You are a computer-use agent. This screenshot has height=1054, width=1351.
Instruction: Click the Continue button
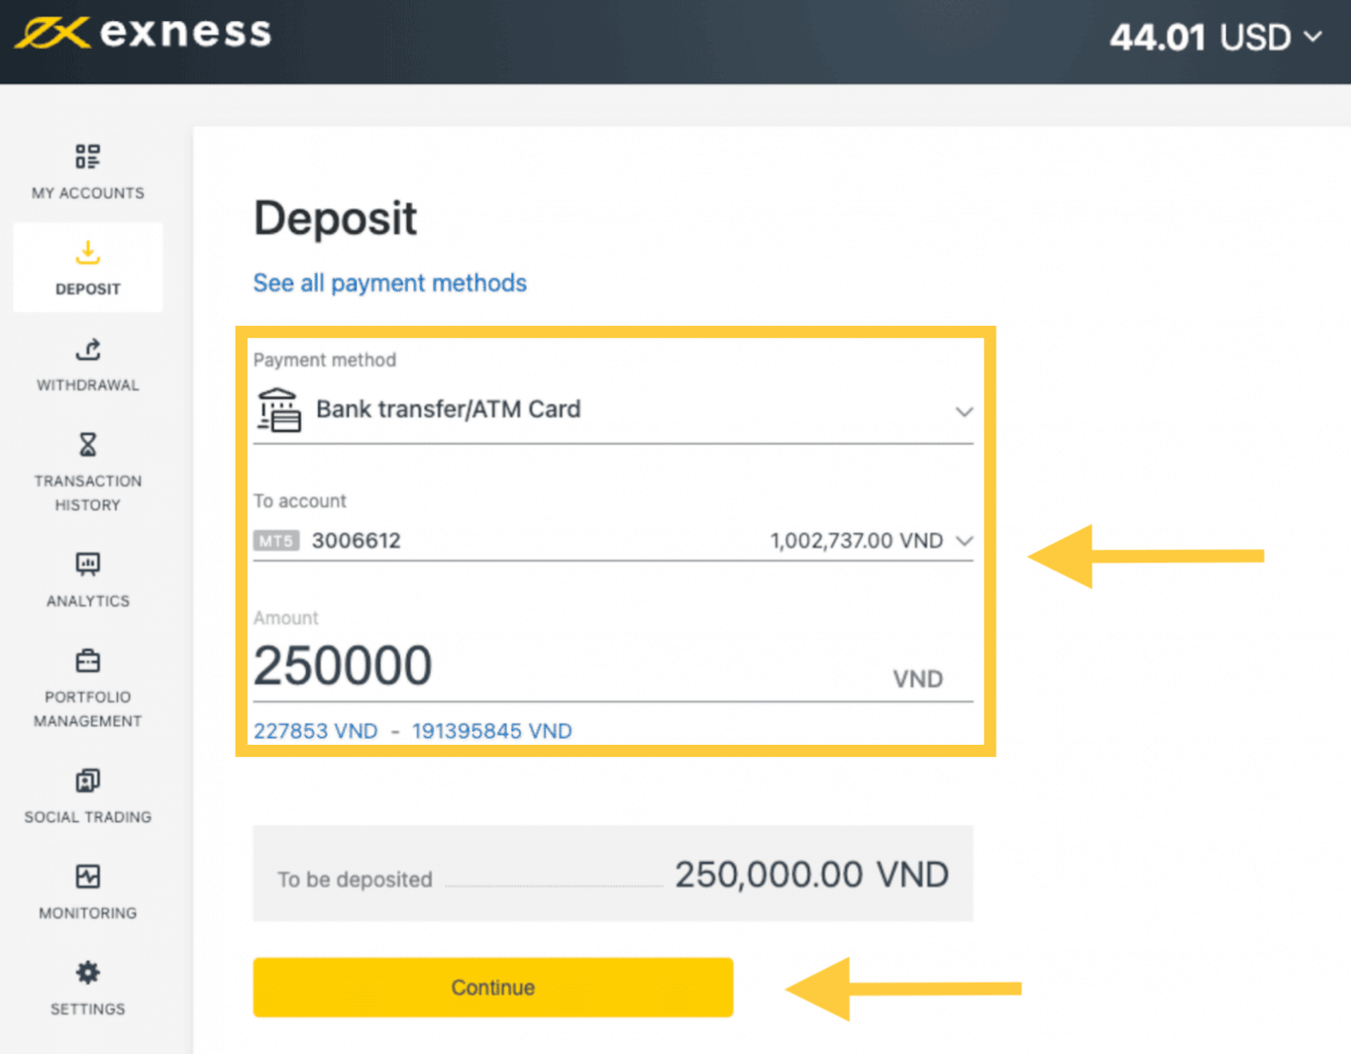coord(493,988)
